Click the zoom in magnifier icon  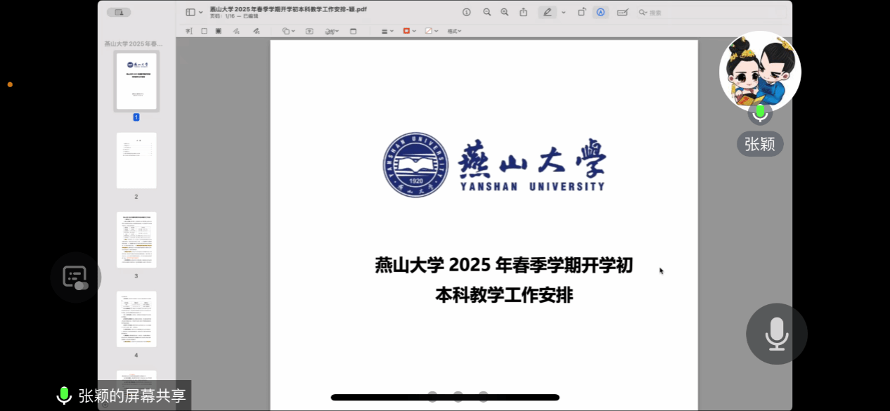click(x=505, y=12)
